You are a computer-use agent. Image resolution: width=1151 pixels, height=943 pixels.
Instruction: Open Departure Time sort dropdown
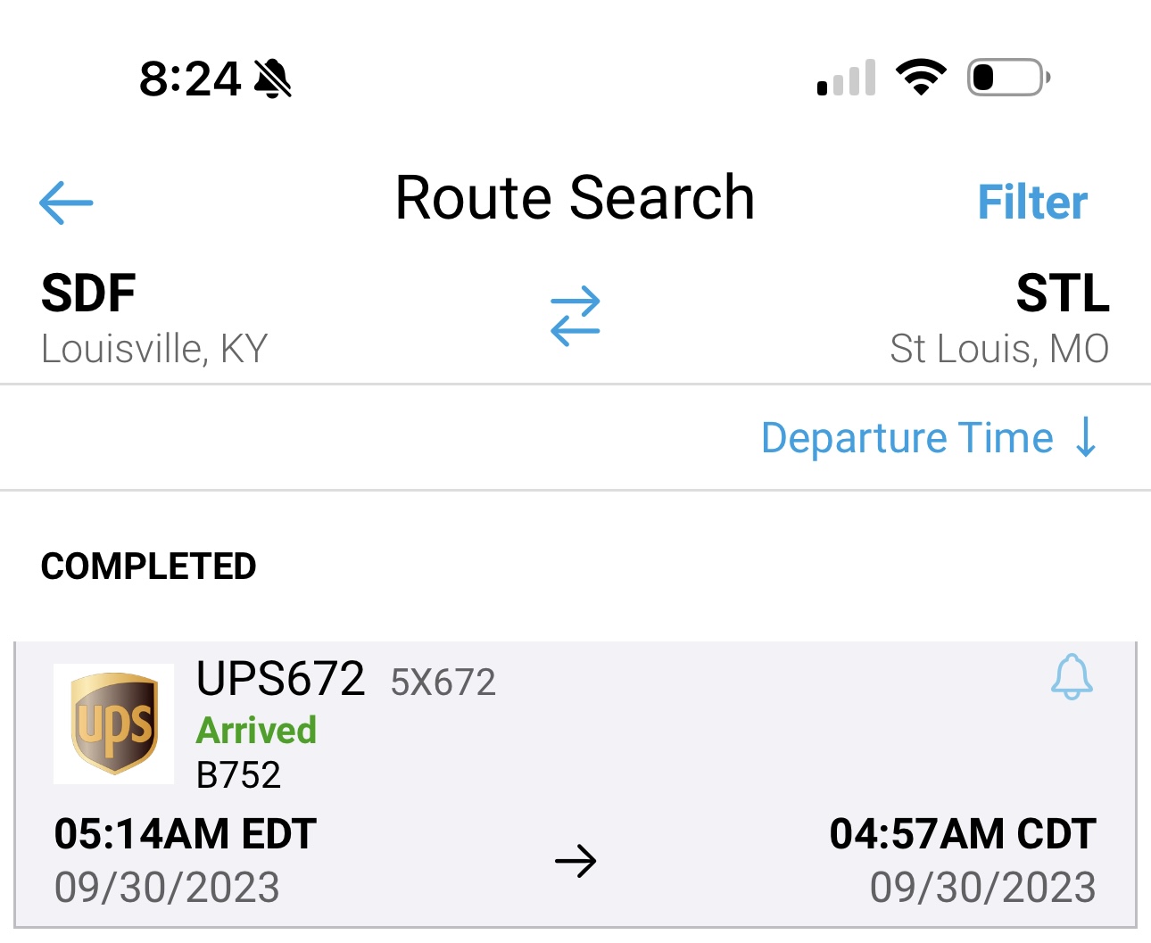tap(907, 438)
